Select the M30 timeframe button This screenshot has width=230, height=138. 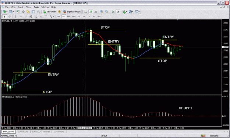[74, 17]
